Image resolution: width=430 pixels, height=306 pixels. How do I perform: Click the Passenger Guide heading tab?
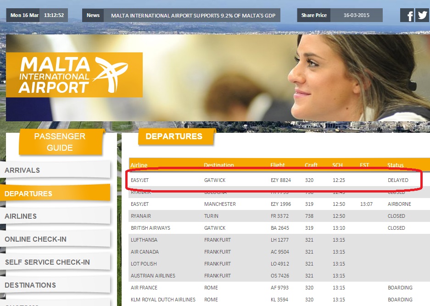(x=61, y=142)
